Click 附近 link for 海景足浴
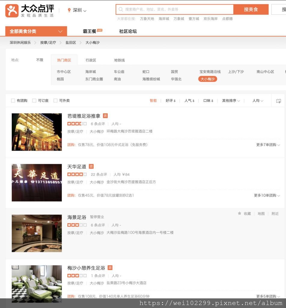This screenshot has width=286, height=308. click(275, 214)
